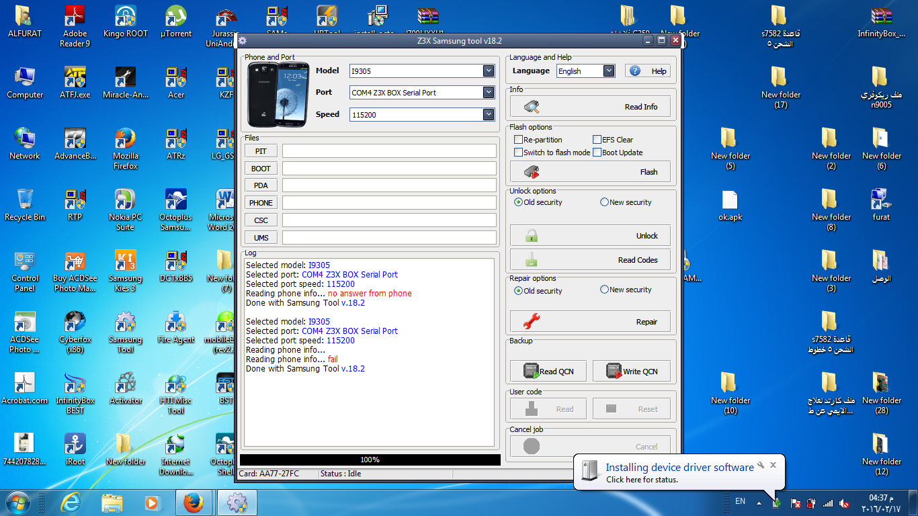Click the Galaxy S3 phone image
Image resolution: width=918 pixels, height=516 pixels.
pyautogui.click(x=278, y=94)
